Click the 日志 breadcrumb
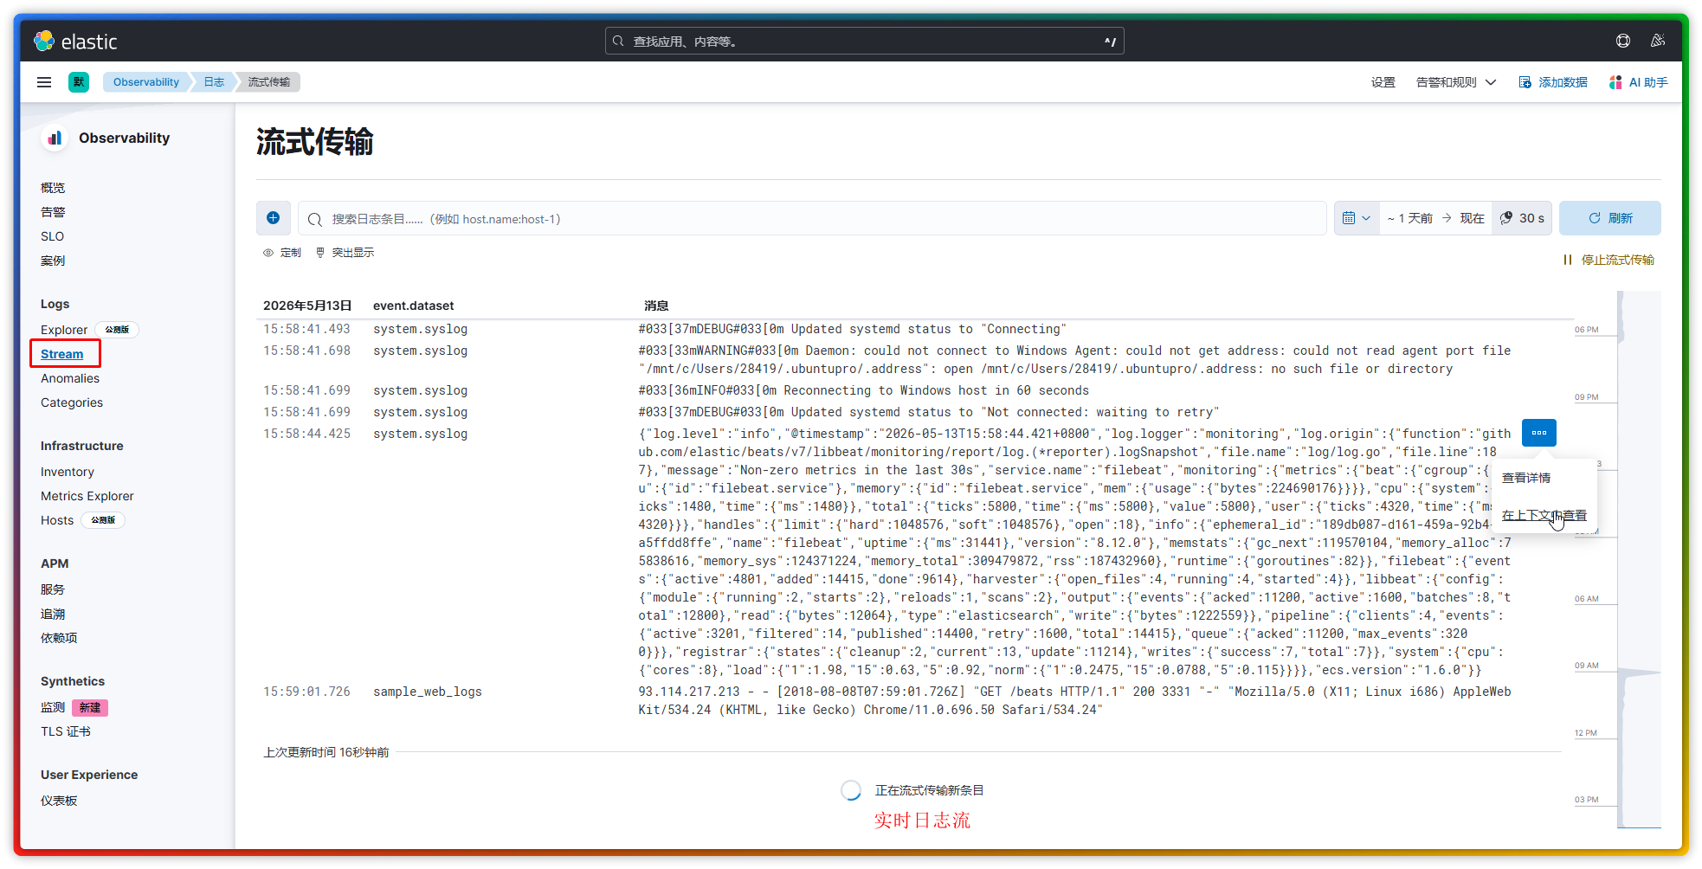This screenshot has width=1702, height=869. (x=214, y=82)
